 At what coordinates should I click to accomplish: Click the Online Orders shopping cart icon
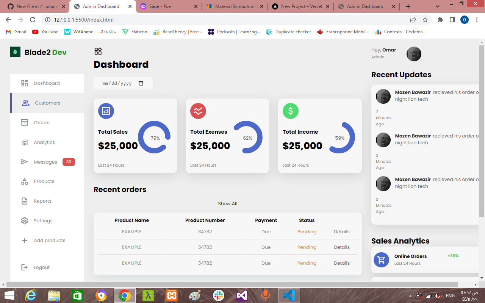pos(381,259)
